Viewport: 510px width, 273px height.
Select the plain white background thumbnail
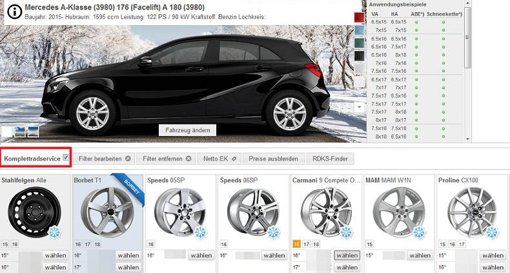[x=6, y=132]
